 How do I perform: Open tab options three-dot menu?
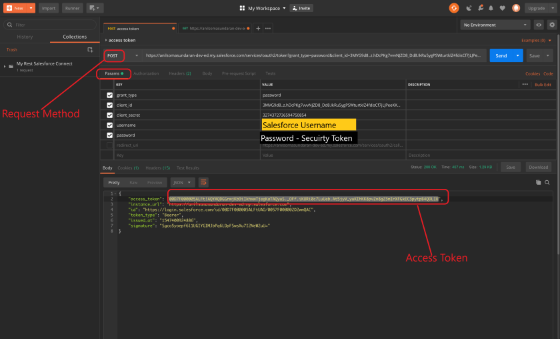pos(268,28)
